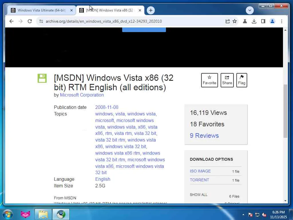Go back to the previous page

(11, 21)
